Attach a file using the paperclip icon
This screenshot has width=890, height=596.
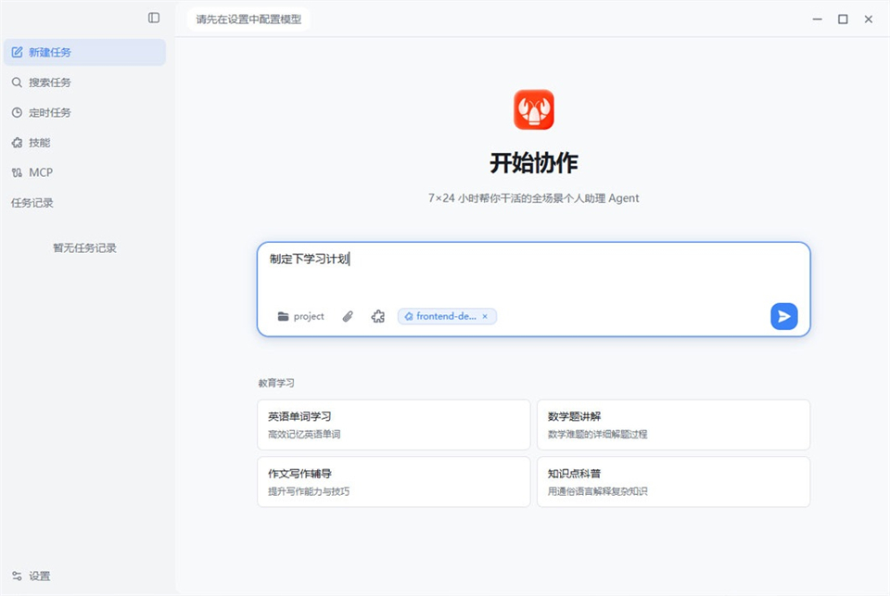point(348,316)
